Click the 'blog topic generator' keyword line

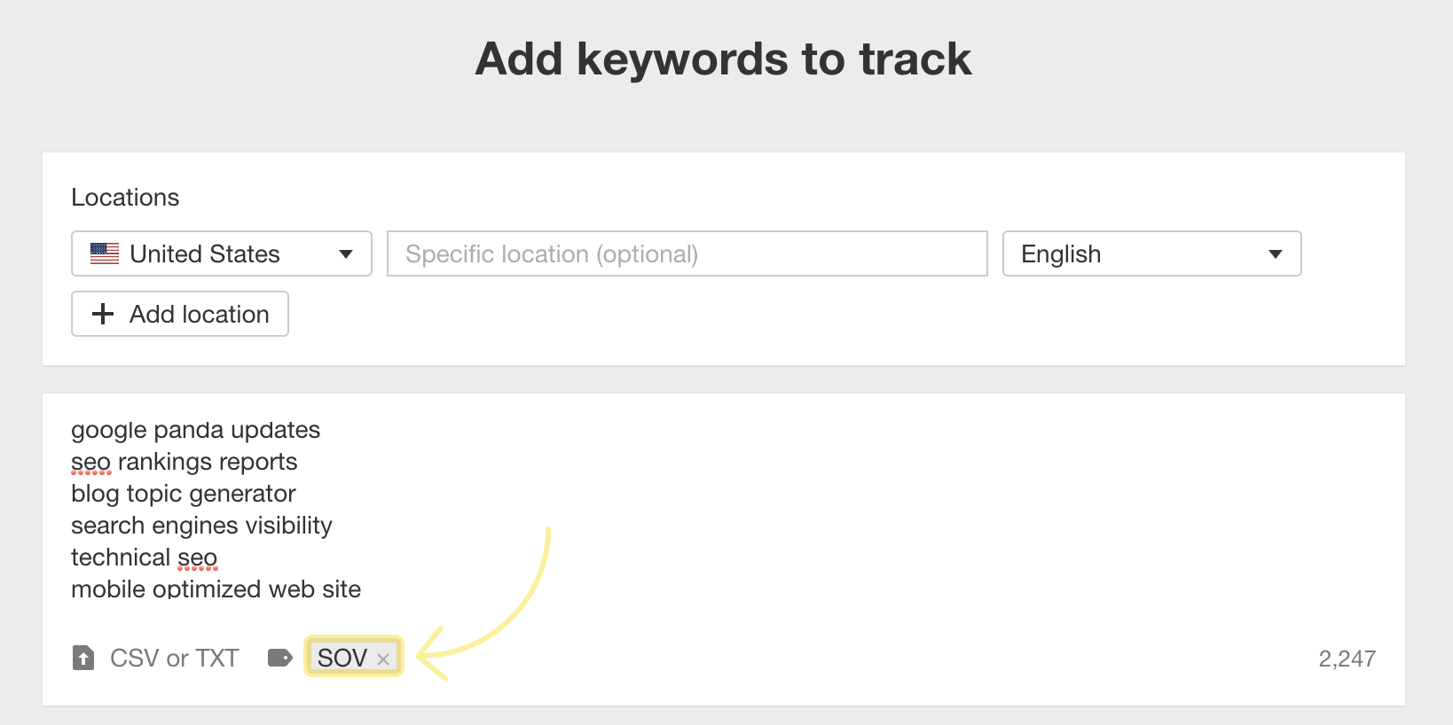183,494
